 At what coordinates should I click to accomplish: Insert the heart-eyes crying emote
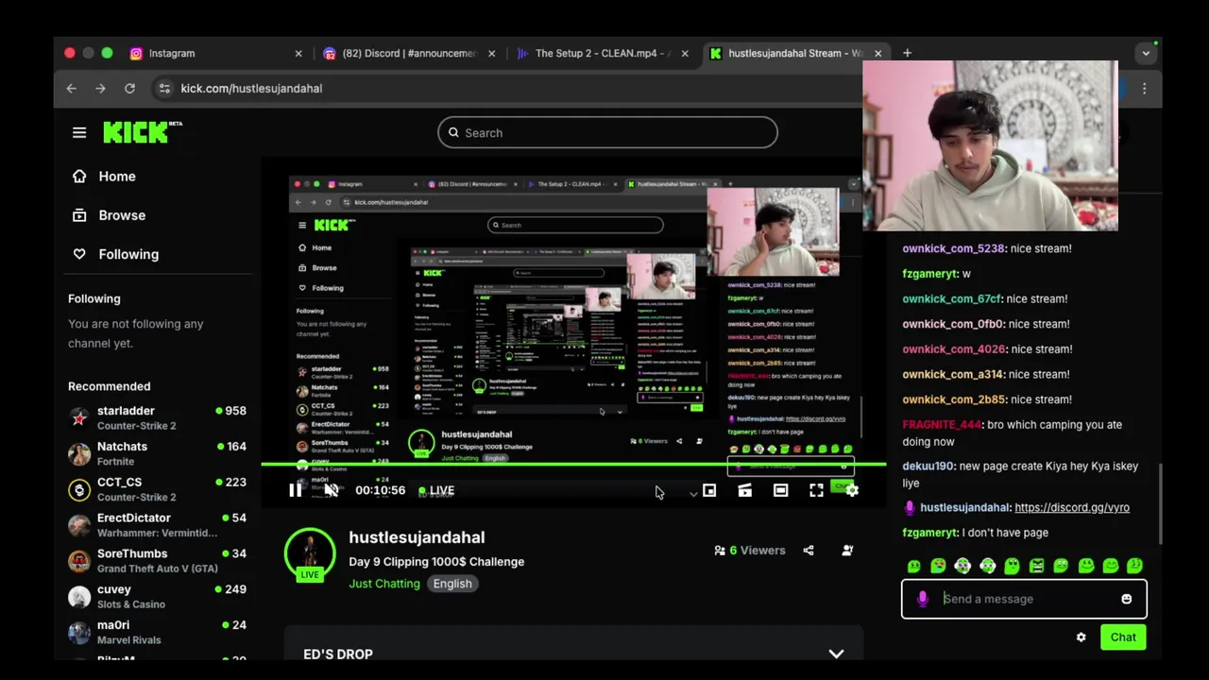click(x=938, y=566)
